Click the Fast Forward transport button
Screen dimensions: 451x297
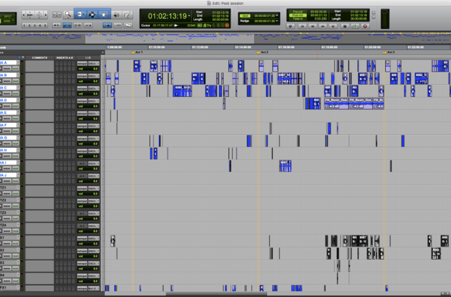point(323,26)
